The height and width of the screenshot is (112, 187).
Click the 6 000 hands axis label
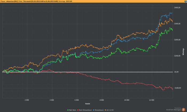coord(77,100)
